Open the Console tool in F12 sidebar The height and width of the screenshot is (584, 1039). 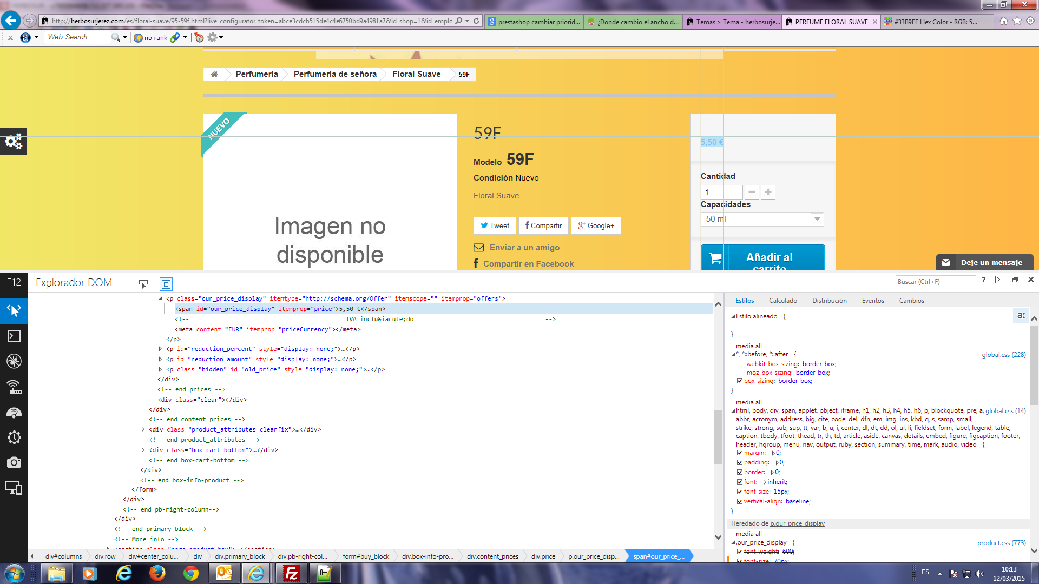pyautogui.click(x=14, y=336)
